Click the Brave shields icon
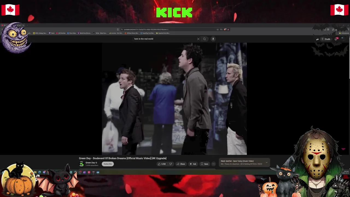The height and width of the screenshot is (197, 350). (225, 30)
